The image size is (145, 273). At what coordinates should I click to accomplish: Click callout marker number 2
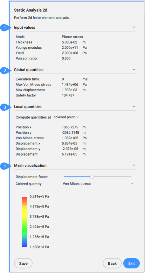click(x=5, y=71)
